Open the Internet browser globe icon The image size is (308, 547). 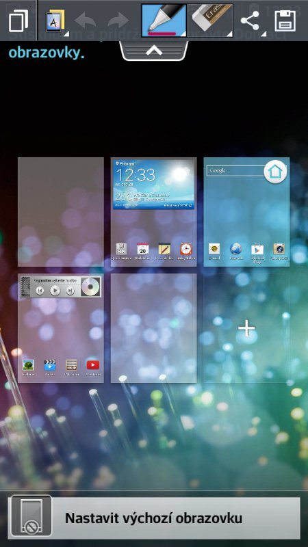tap(235, 249)
